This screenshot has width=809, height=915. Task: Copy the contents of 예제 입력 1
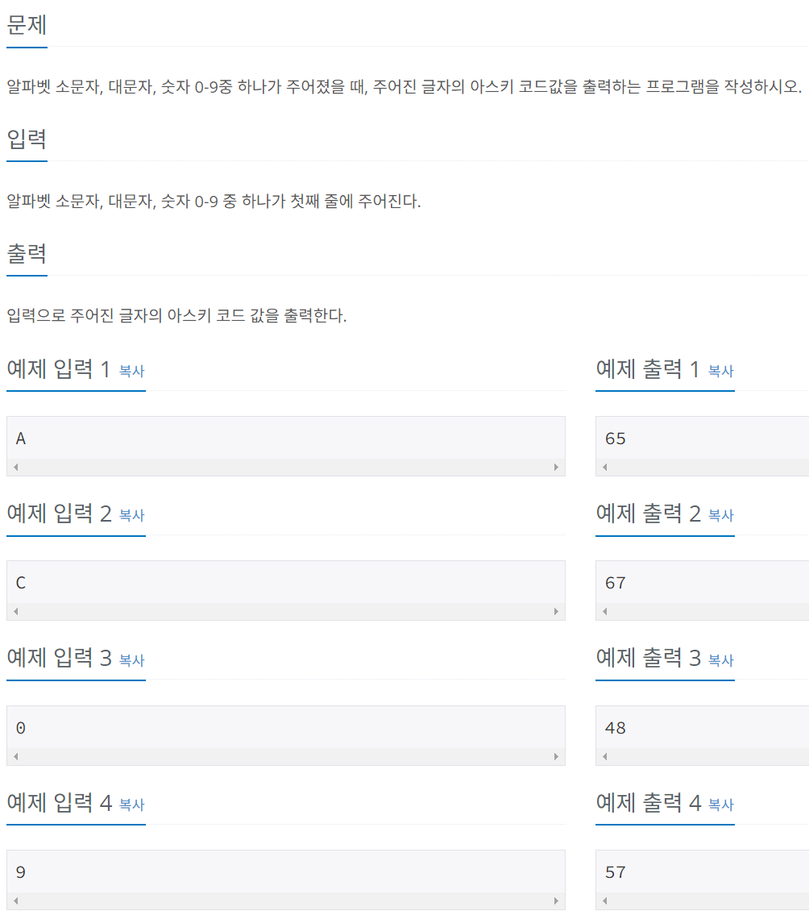point(131,371)
